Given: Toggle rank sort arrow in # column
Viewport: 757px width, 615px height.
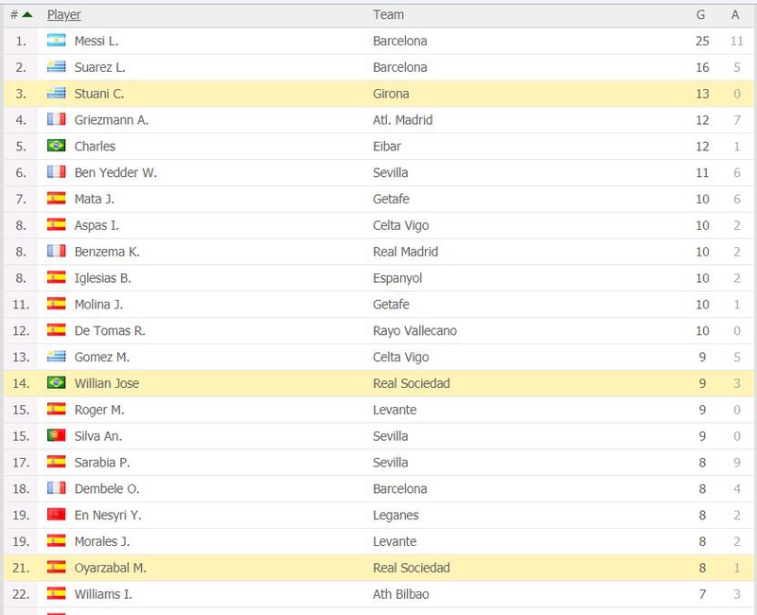Looking at the screenshot, I should pyautogui.click(x=27, y=15).
